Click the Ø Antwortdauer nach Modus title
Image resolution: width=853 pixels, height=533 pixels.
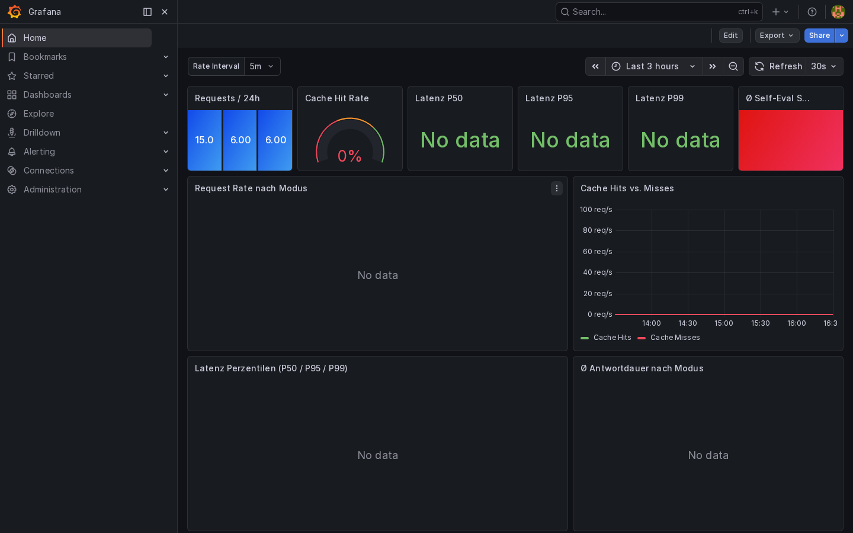[642, 368]
